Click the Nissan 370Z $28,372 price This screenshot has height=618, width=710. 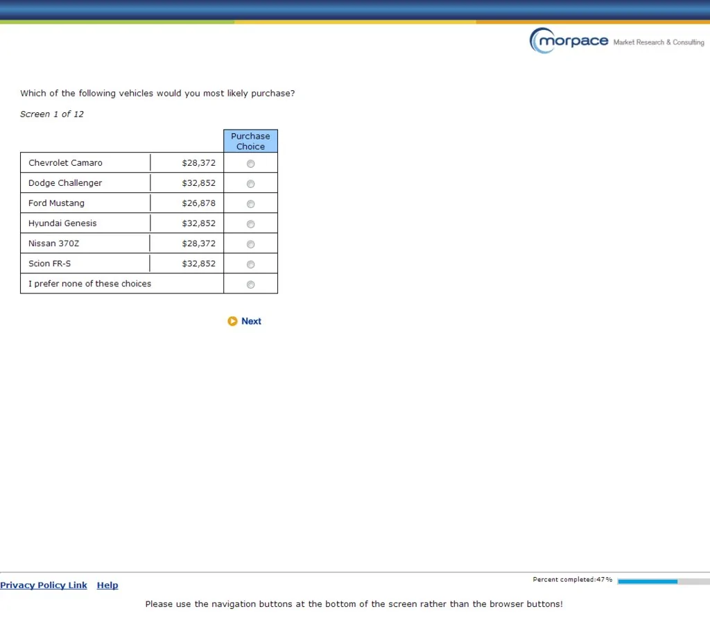click(199, 243)
